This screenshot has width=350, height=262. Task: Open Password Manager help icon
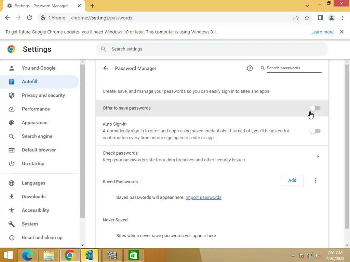coord(250,68)
